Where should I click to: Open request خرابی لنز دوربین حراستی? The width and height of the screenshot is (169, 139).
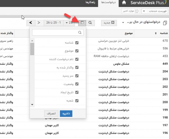114,41
